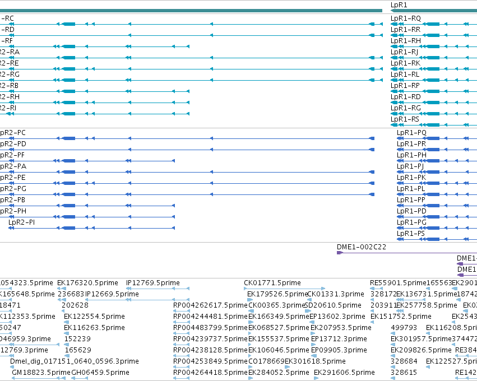The width and height of the screenshot is (477, 381).
Task: Click the EK166349.5prime EST label
Action: [x=279, y=317]
